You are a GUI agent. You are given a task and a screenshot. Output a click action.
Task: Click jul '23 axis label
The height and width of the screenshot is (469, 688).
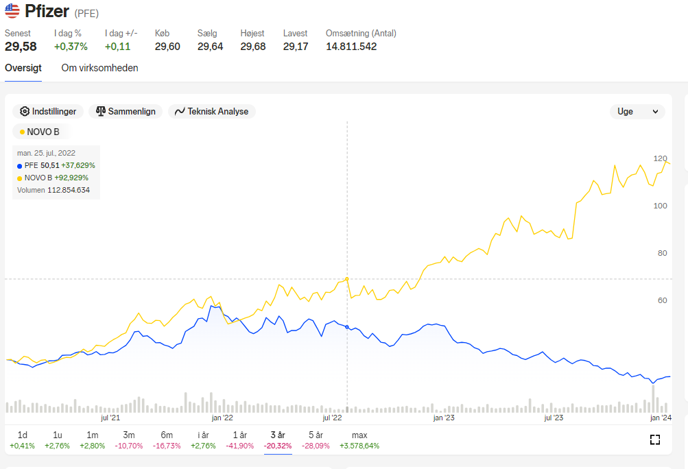[554, 418]
